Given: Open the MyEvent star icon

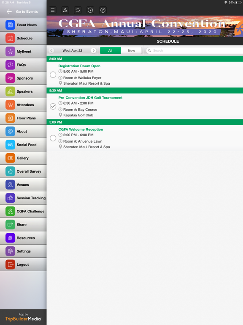Looking at the screenshot, I should coord(10,51).
